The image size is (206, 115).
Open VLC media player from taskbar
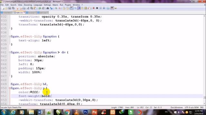[77, 112]
